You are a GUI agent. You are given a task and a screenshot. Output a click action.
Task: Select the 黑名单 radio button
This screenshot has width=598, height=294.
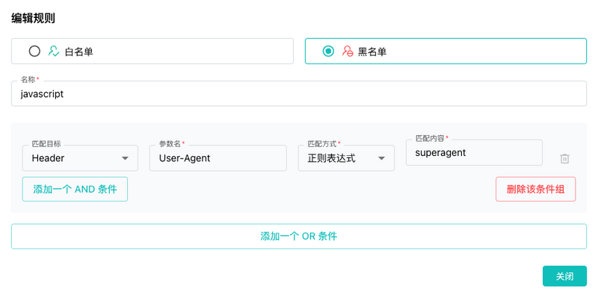click(x=328, y=51)
